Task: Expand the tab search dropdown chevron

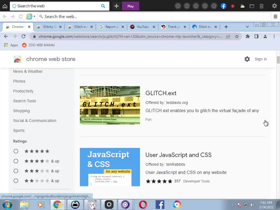Action: coord(247,27)
